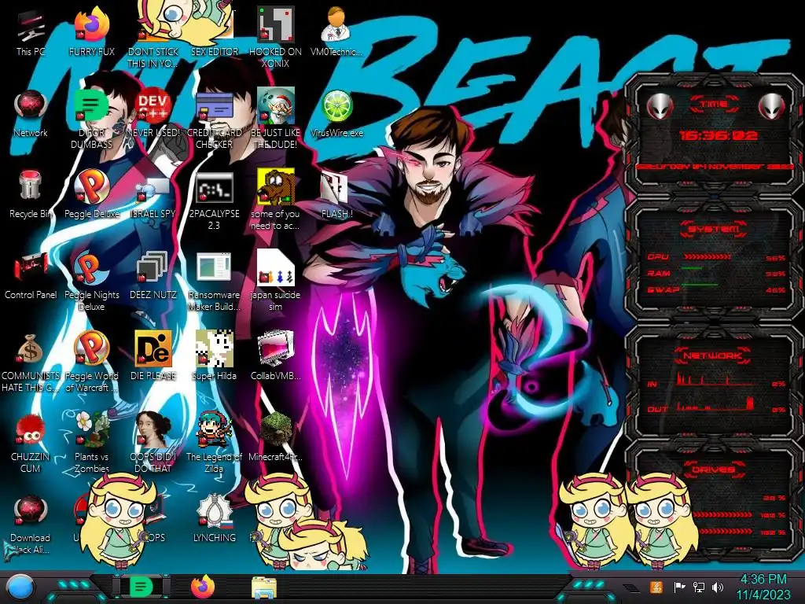Screen dimensions: 805x604
Task: Click the 4:36 PM taskbar clock
Action: (x=763, y=587)
